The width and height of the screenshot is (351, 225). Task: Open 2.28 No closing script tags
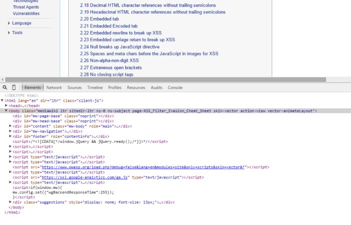106,74
